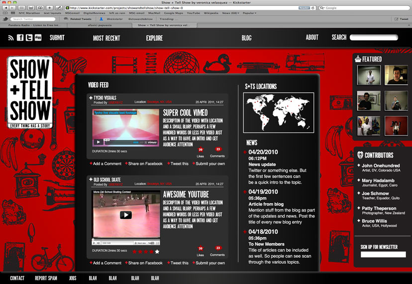Image resolution: width=412 pixels, height=284 pixels.
Task: Click Add a Comment under Super Cool Vimeo
Action: [105, 164]
